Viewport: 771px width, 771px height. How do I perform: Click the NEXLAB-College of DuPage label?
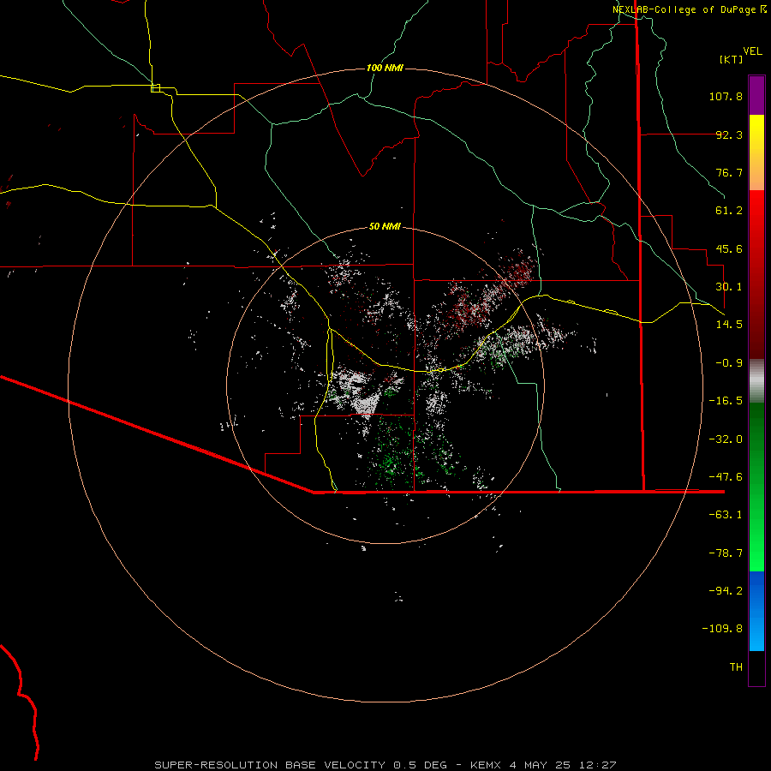click(684, 9)
